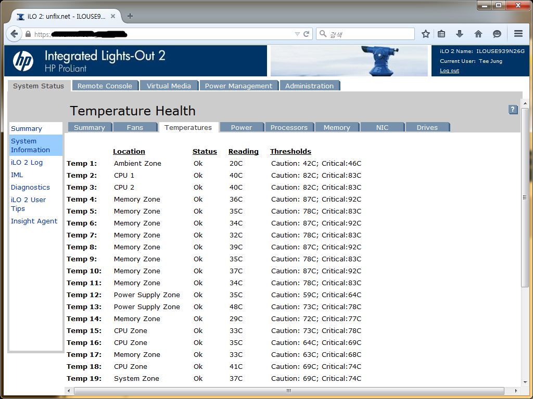Viewport: 533px width, 399px height.
Task: Switch to the Fans tab
Action: (135, 127)
